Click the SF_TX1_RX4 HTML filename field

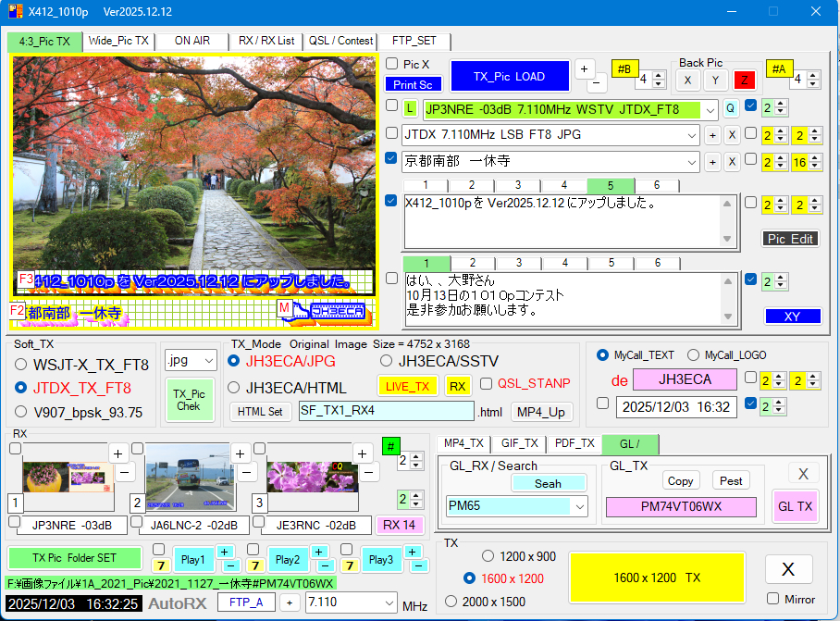[x=386, y=412]
